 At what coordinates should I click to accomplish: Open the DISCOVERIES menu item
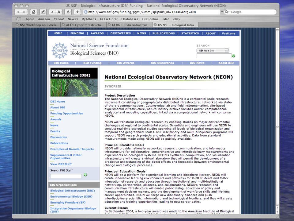[x=121, y=33]
